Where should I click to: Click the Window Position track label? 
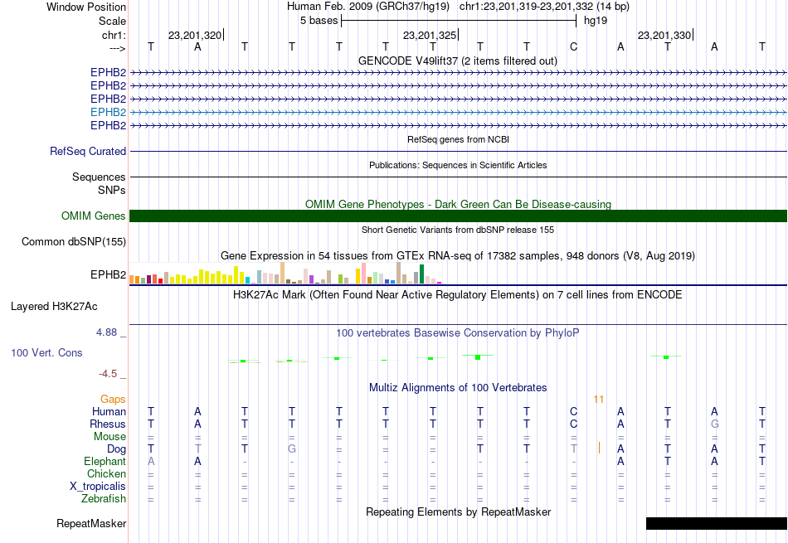(86, 7)
